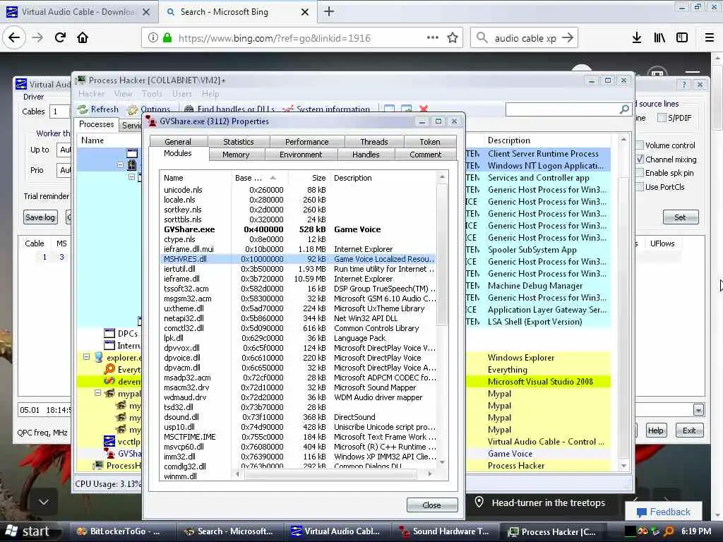Open a new browser tab with plus
Viewport: 723px width, 542px height.
tap(329, 11)
